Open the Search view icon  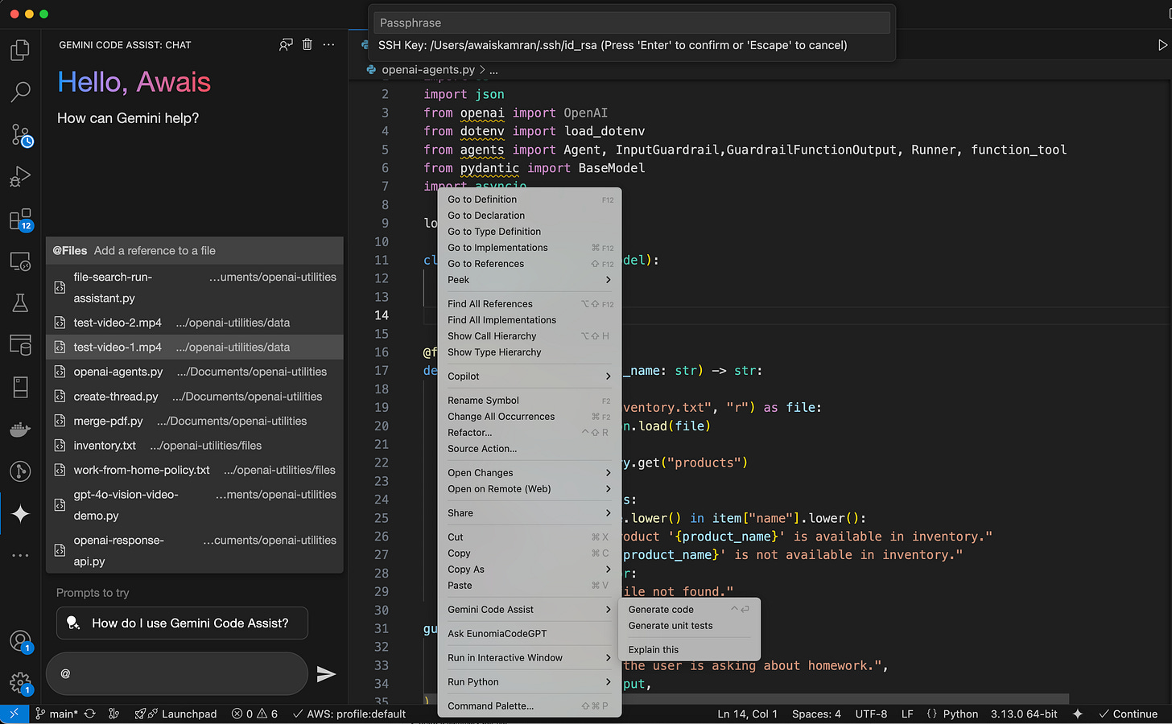pos(20,92)
